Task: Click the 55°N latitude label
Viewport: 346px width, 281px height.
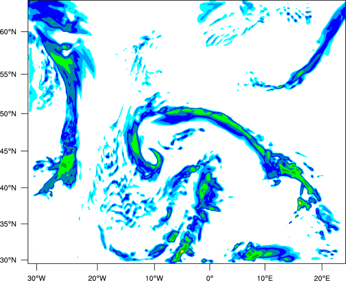Action: [x=8, y=74]
